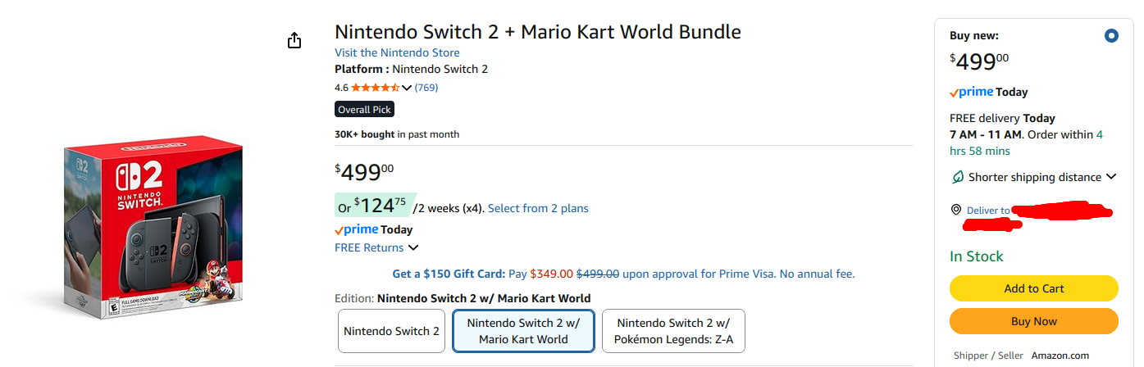
Task: Expand the ratings dropdown arrow next to stars
Action: coord(407,88)
